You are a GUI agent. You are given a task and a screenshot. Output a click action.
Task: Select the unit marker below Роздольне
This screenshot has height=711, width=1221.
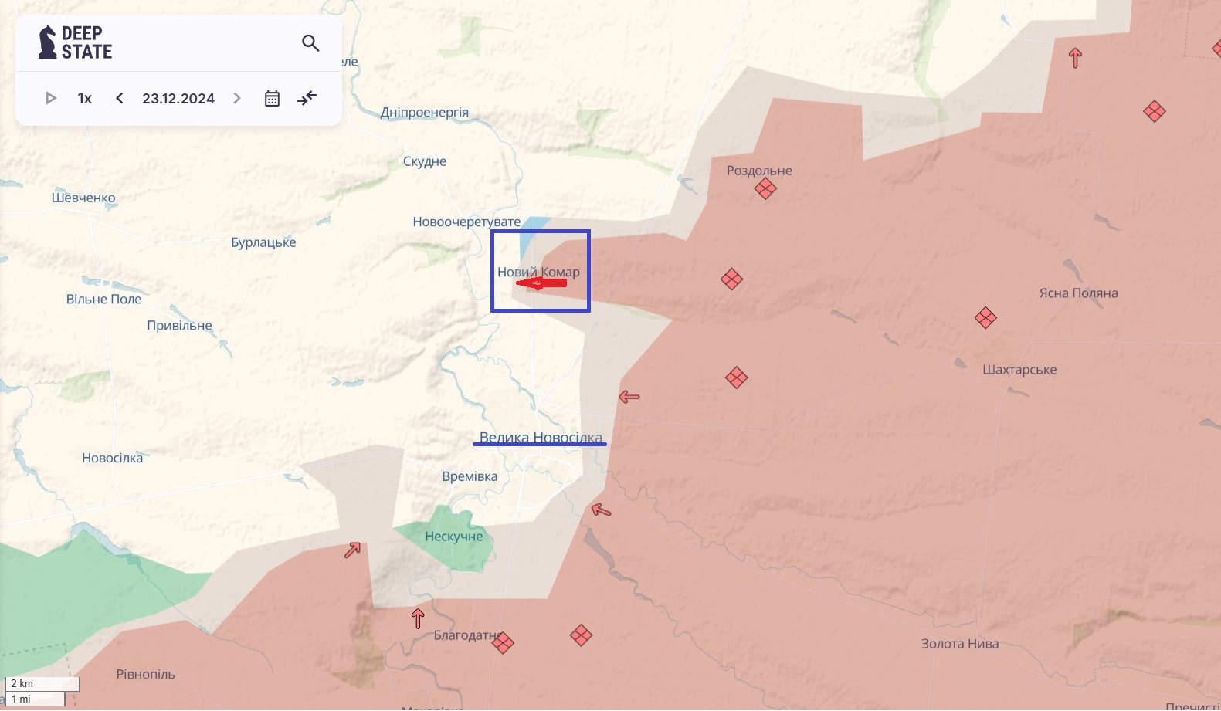coord(765,189)
